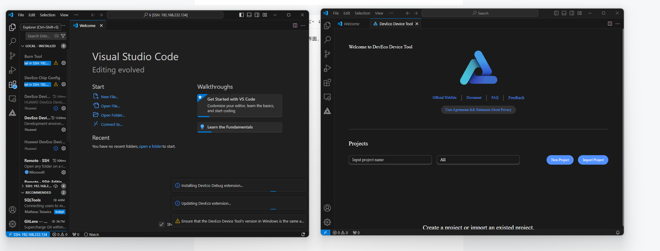The image size is (660, 251).
Task: Toggle secondary side bar in left window
Action: [257, 15]
